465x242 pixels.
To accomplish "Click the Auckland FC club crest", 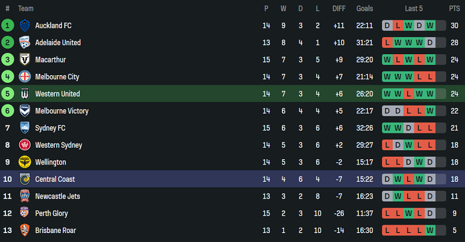I will tap(24, 26).
